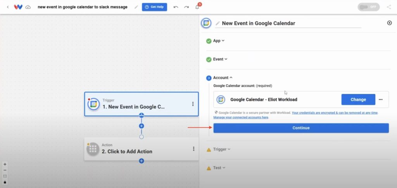Click the grid app icon on action node
Screen dimensions: 397x188
point(93,149)
